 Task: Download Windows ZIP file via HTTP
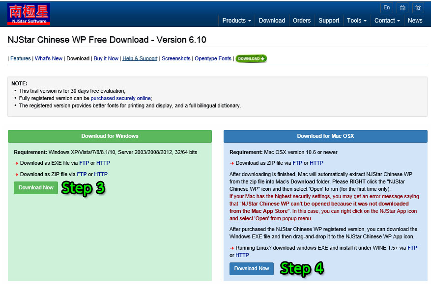coord(101,174)
